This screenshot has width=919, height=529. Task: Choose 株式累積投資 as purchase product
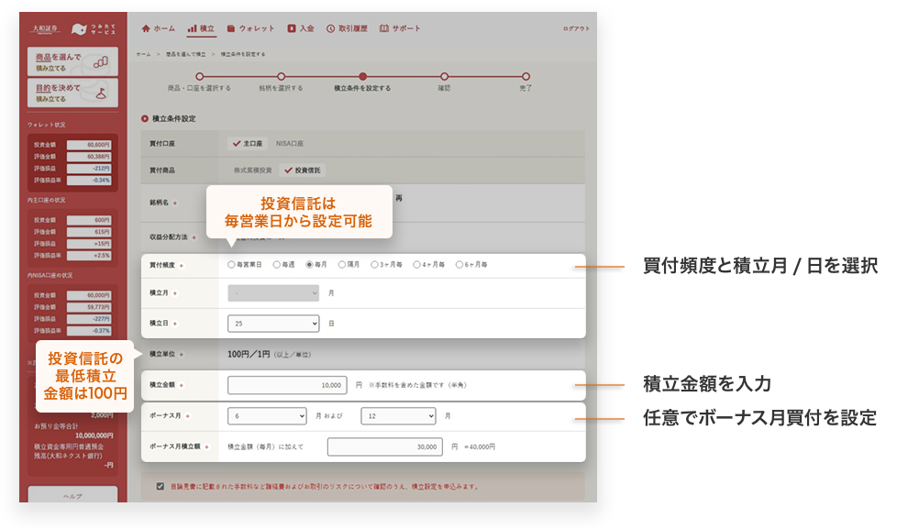(x=252, y=171)
